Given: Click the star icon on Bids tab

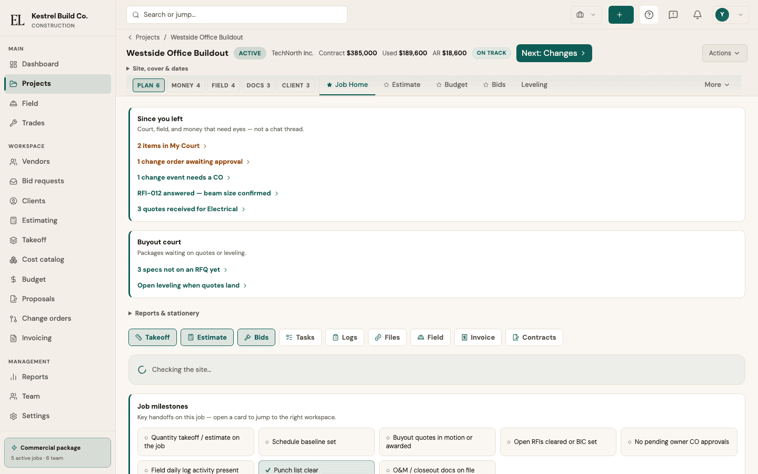Looking at the screenshot, I should [x=486, y=85].
